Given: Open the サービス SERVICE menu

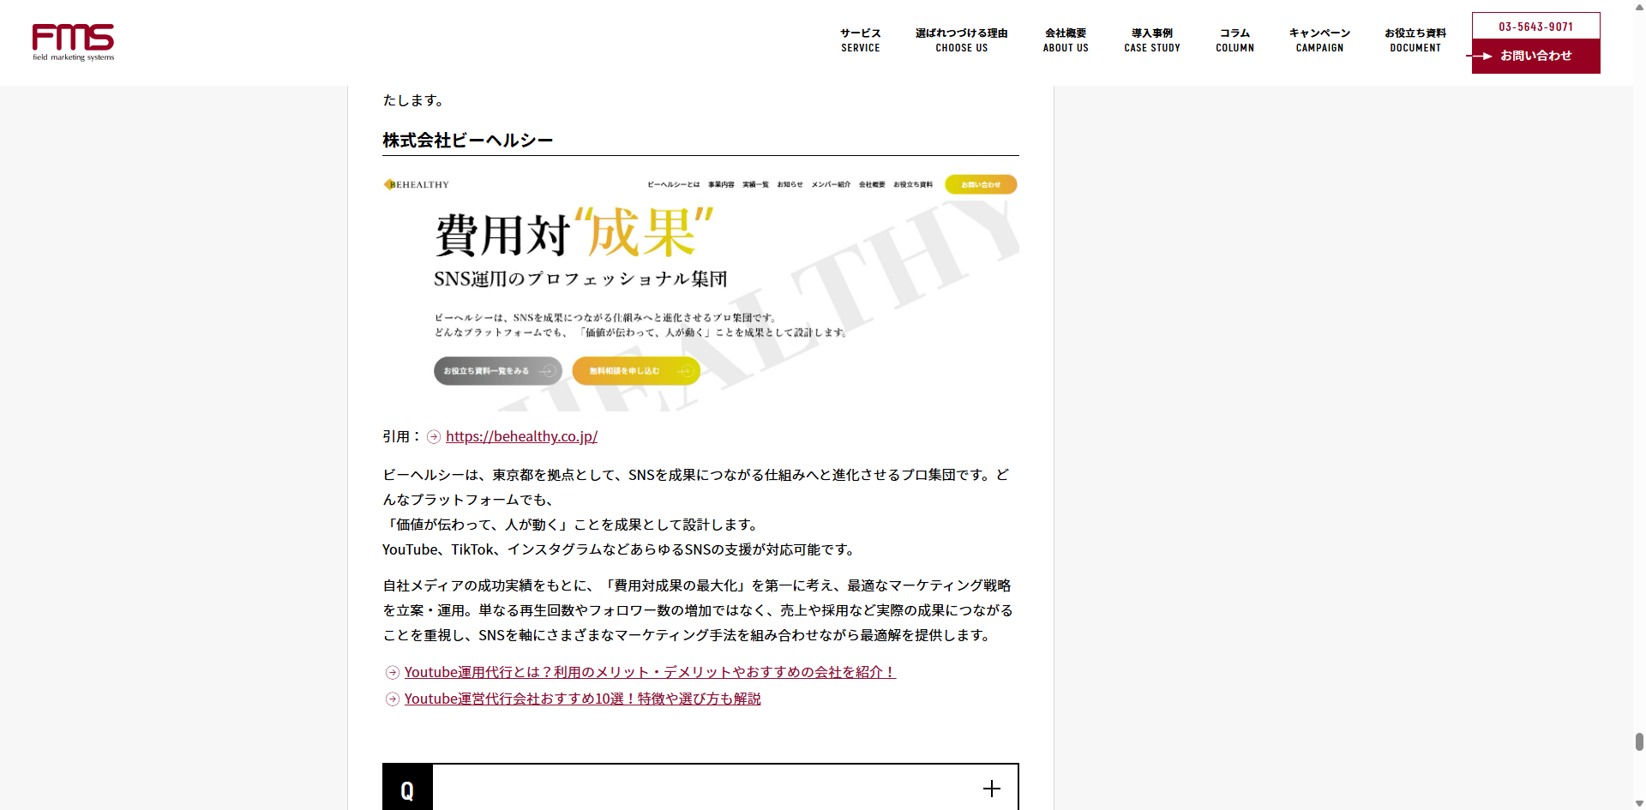Looking at the screenshot, I should [860, 40].
